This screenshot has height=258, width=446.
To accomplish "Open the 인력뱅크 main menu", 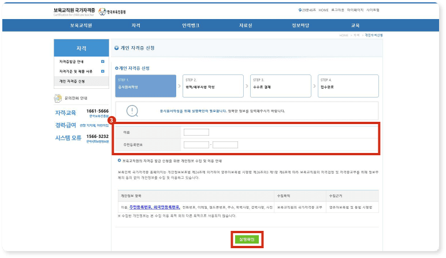I will (191, 25).
